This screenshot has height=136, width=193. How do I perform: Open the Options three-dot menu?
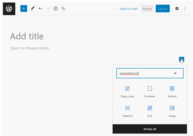tap(185, 9)
